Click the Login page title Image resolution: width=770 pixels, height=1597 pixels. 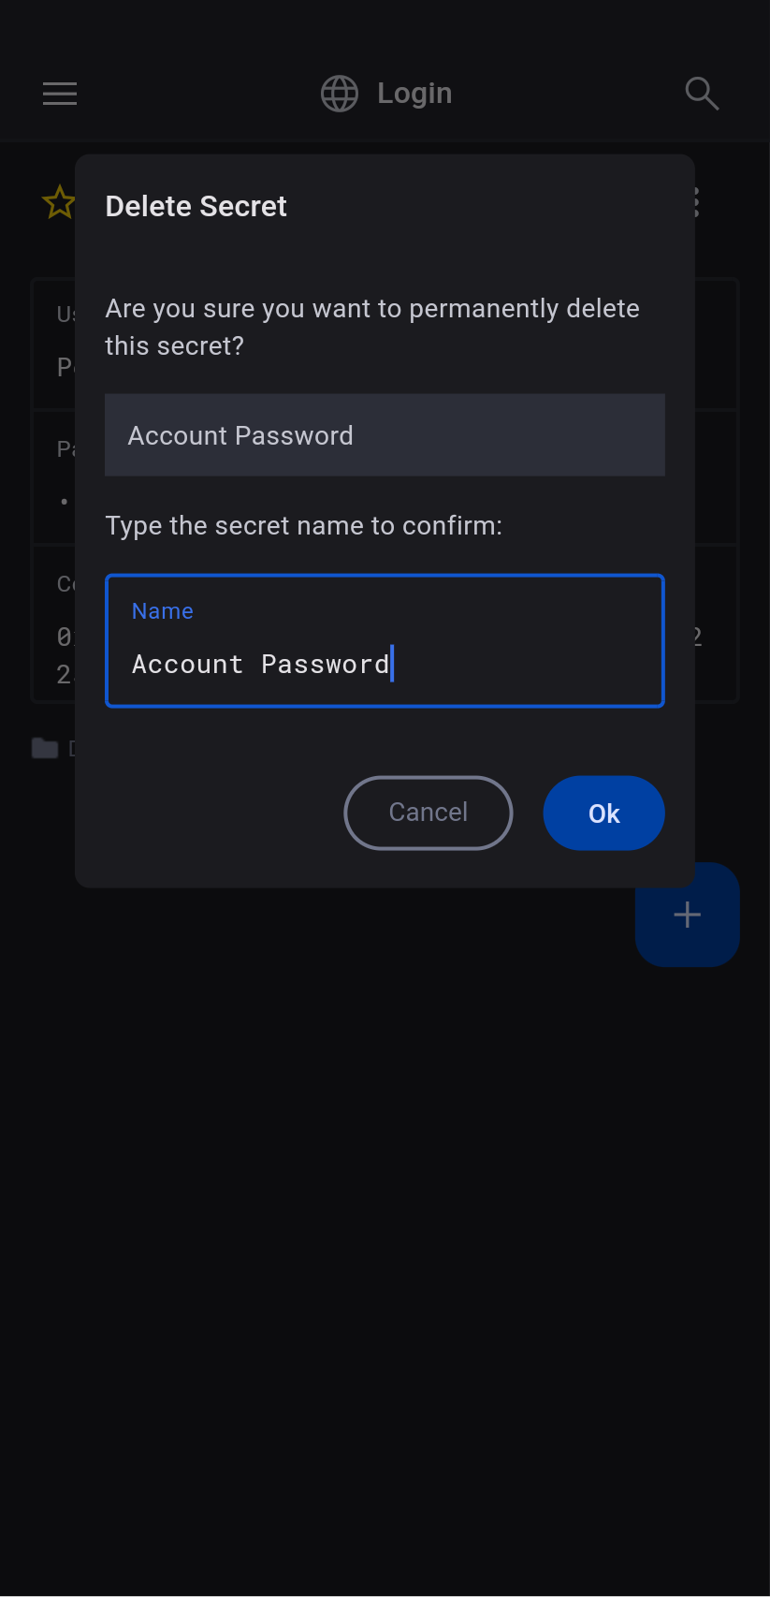coord(414,94)
